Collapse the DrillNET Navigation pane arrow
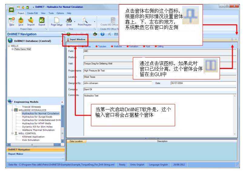This screenshot has width=243, height=171. point(62,34)
